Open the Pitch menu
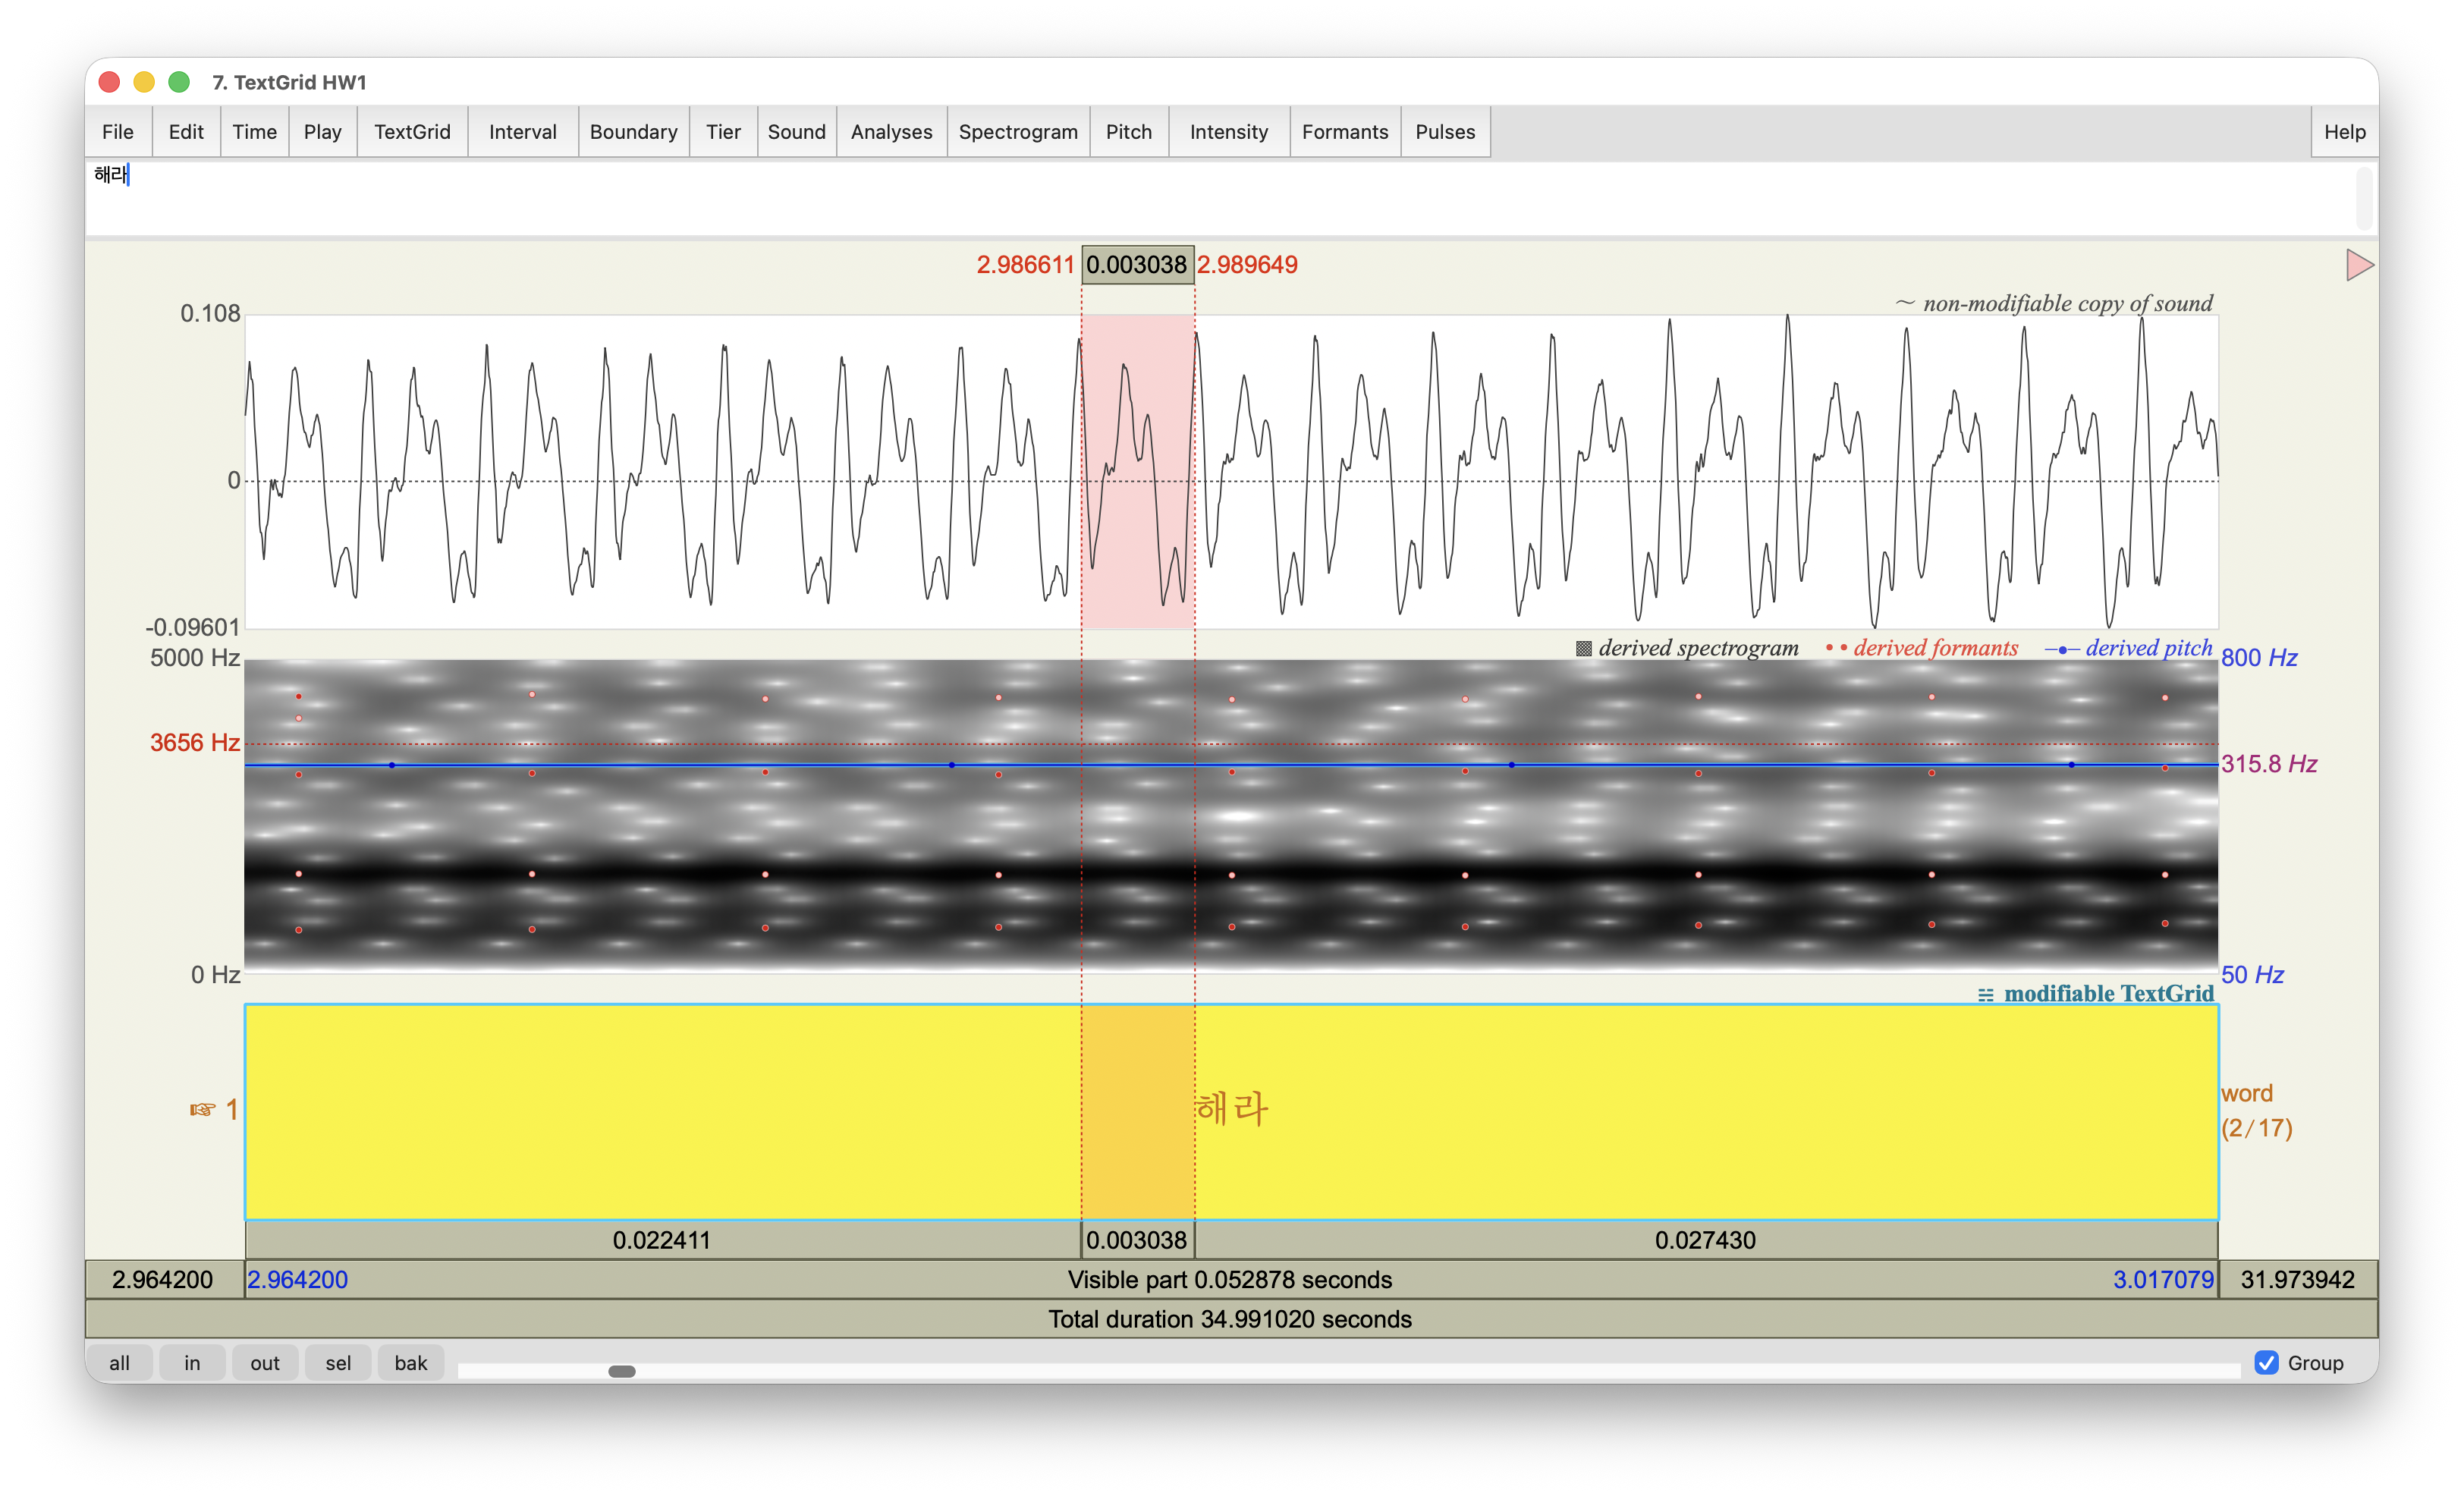 click(1128, 132)
